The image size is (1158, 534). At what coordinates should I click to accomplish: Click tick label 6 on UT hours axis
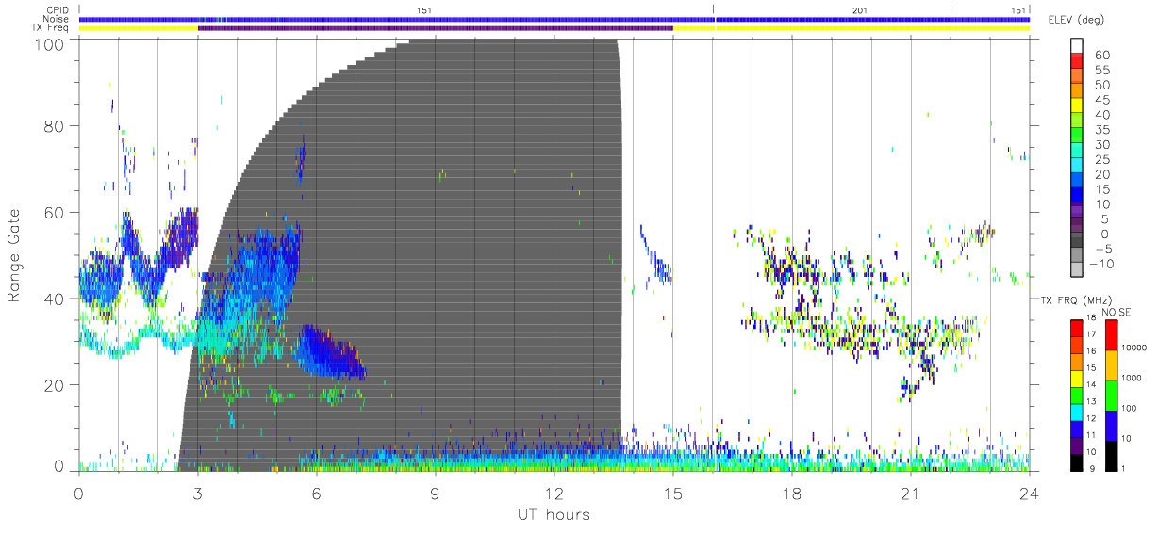click(x=317, y=493)
